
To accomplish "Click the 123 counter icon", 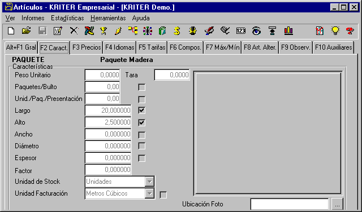I will pyautogui.click(x=241, y=30).
